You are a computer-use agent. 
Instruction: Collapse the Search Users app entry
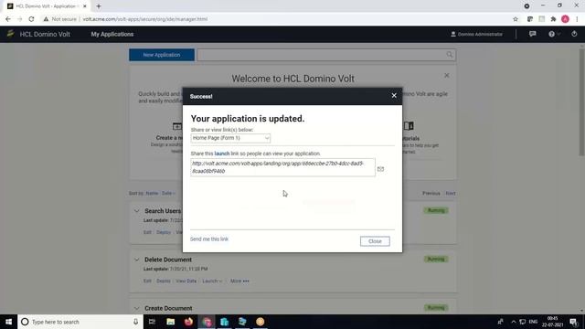coord(136,211)
